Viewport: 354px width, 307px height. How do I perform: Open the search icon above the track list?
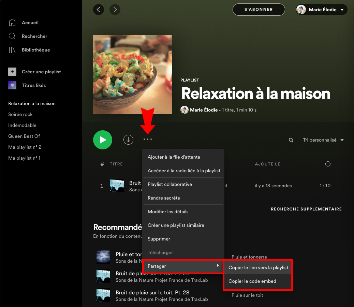click(291, 140)
